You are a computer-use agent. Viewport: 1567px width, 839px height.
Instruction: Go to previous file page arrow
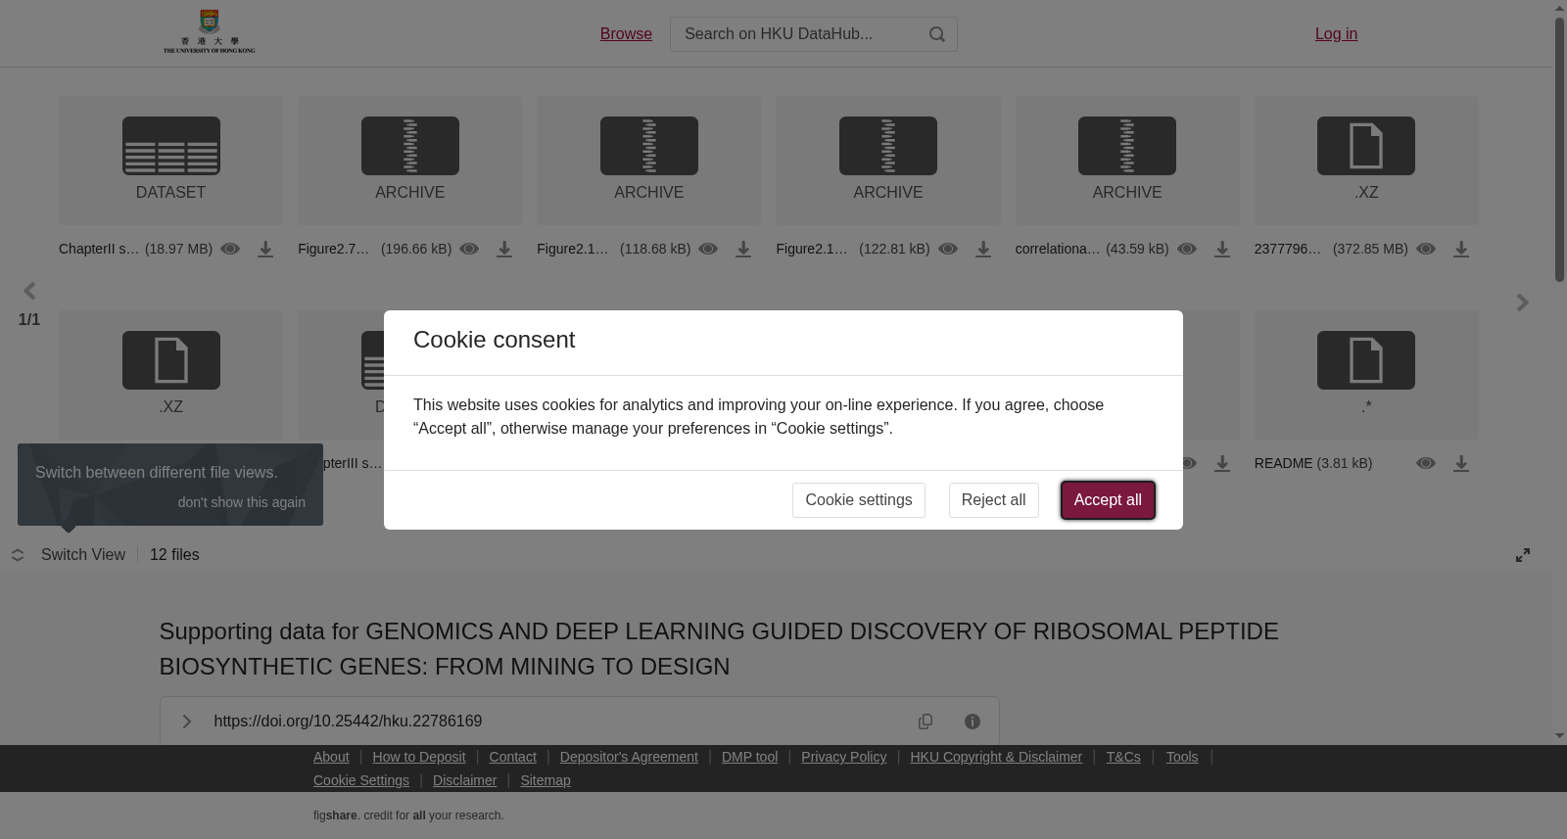pos(29,291)
